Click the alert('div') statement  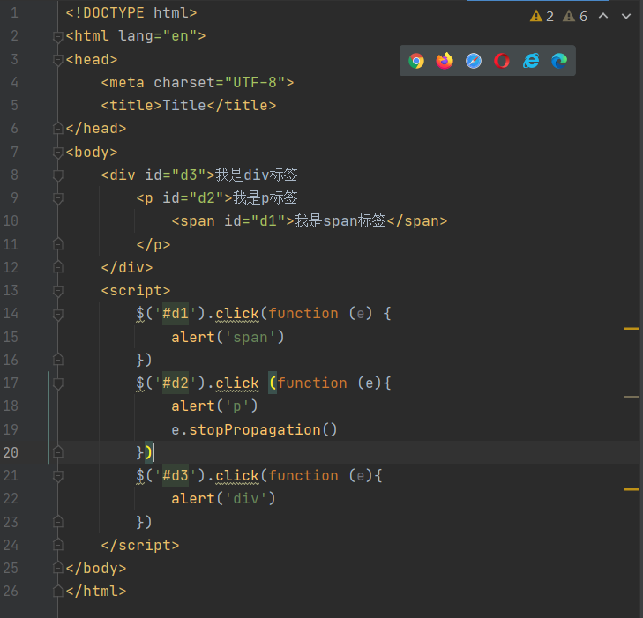[x=223, y=498]
